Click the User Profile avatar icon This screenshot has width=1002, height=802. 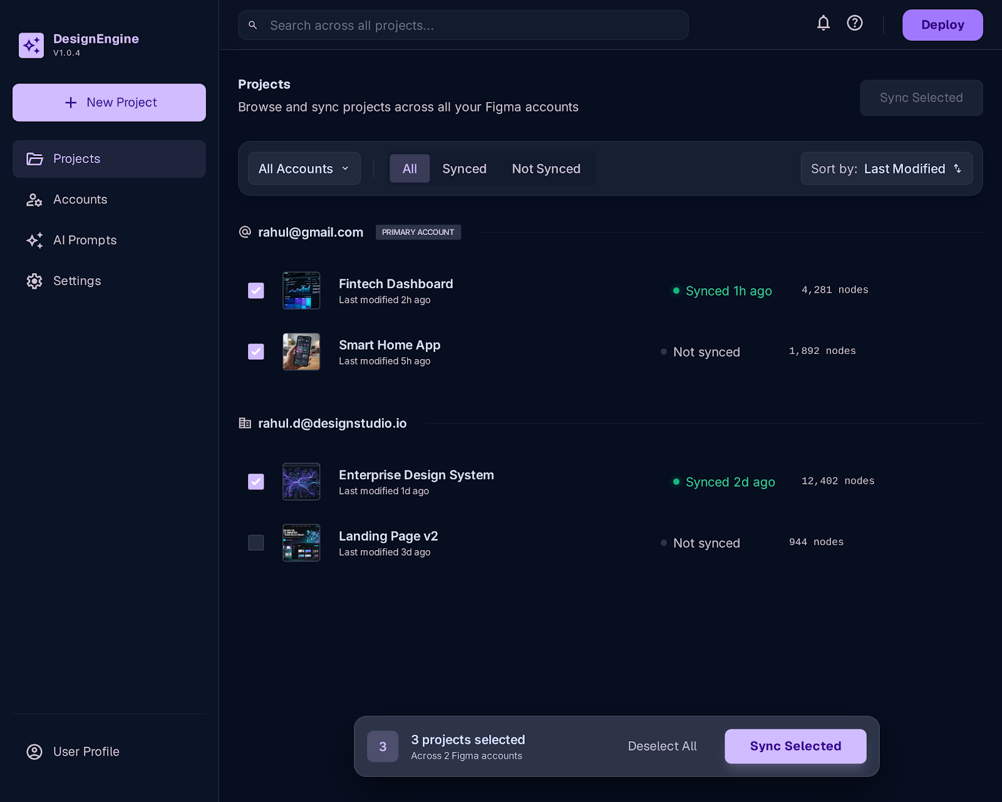click(x=34, y=752)
